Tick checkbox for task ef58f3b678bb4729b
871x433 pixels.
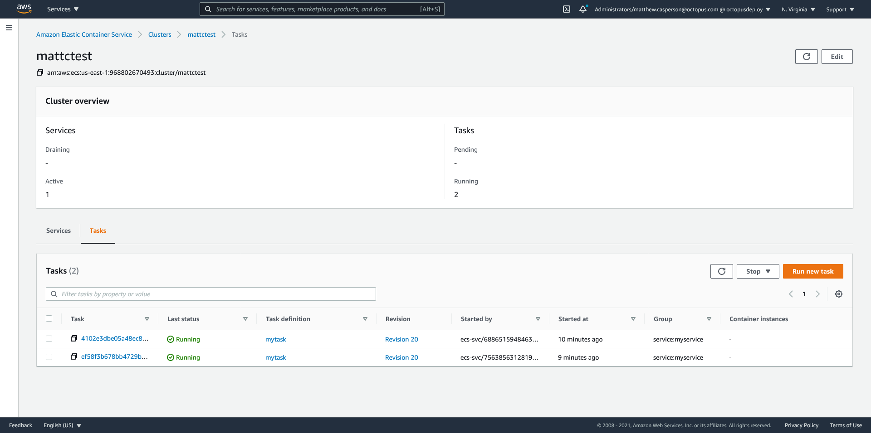tap(49, 357)
